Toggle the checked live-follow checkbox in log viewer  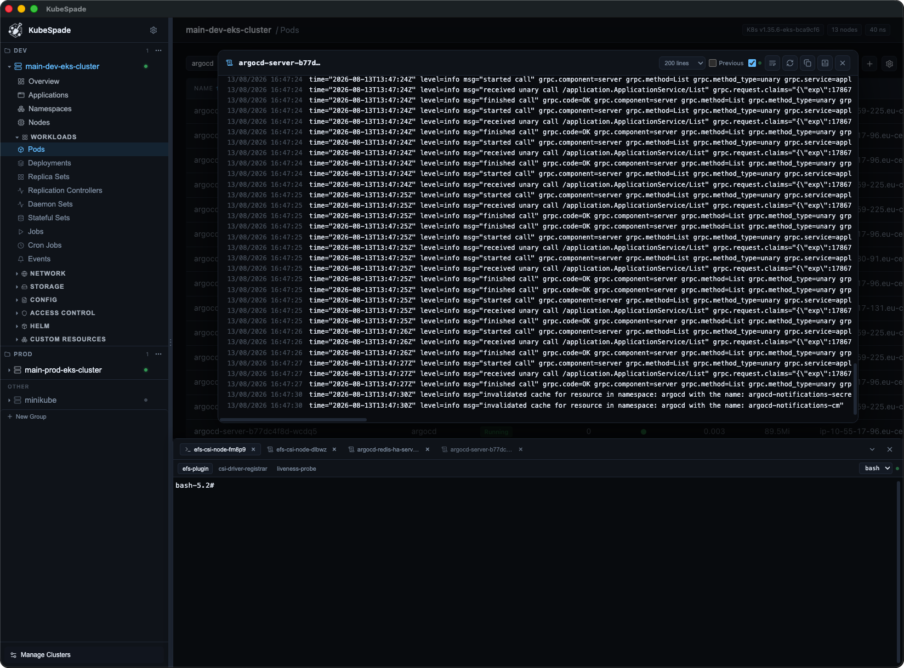(752, 63)
